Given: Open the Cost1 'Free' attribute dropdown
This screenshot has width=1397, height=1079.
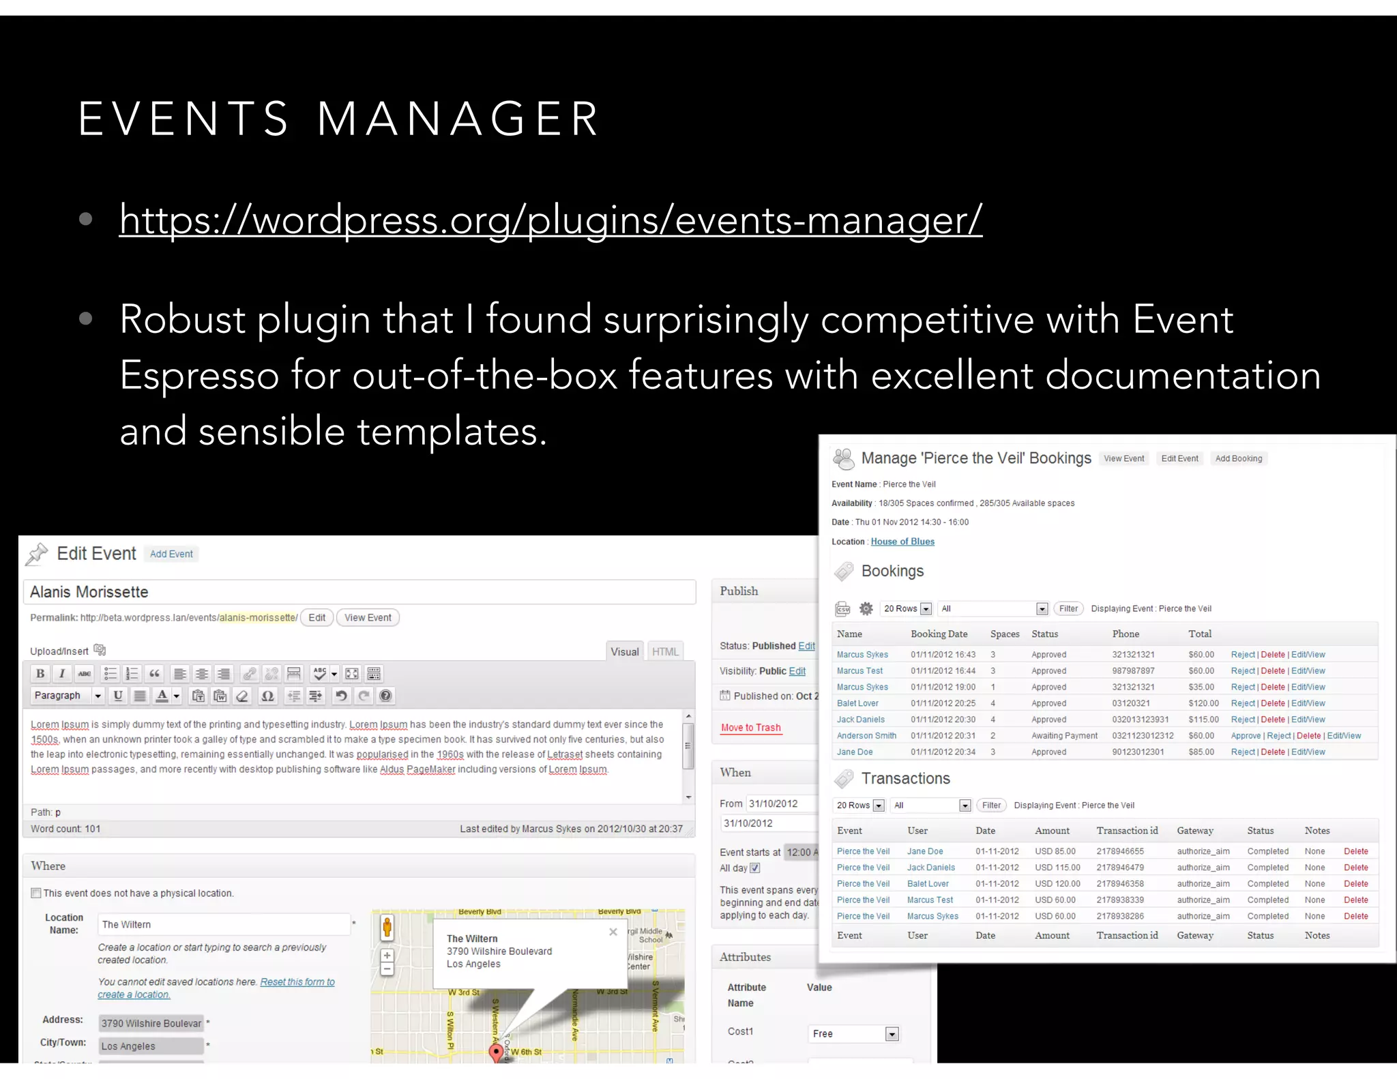Looking at the screenshot, I should 853,1034.
